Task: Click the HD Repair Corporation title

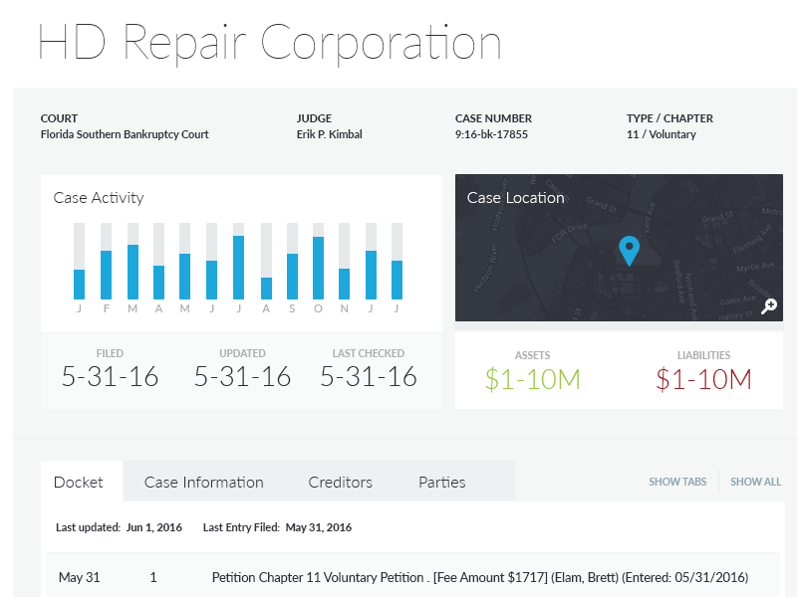Action: pyautogui.click(x=269, y=43)
